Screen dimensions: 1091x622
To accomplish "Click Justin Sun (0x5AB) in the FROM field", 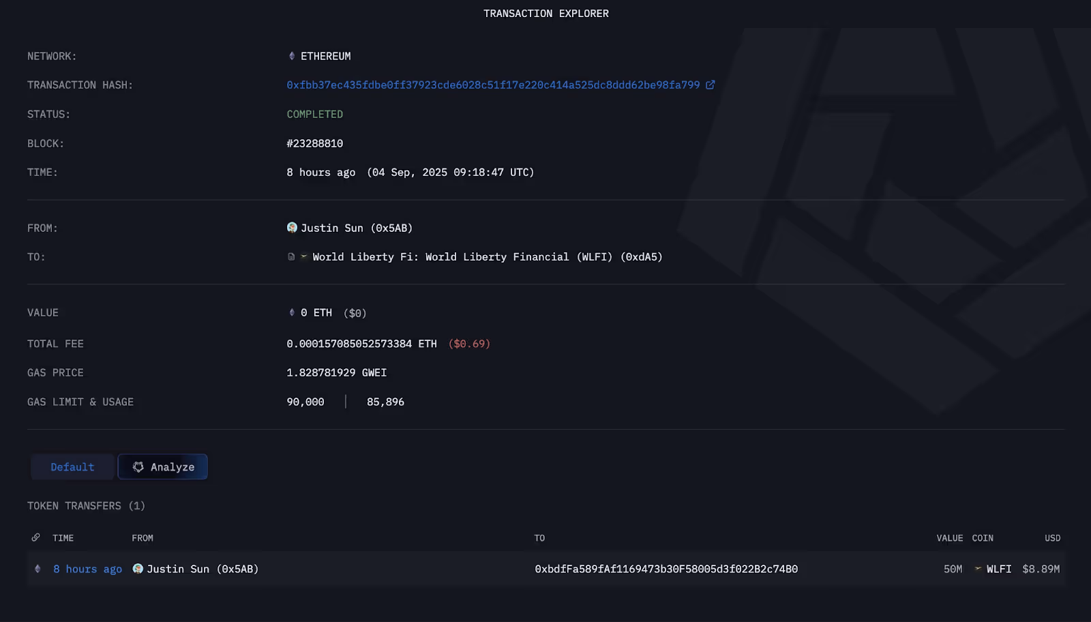I will pyautogui.click(x=357, y=227).
